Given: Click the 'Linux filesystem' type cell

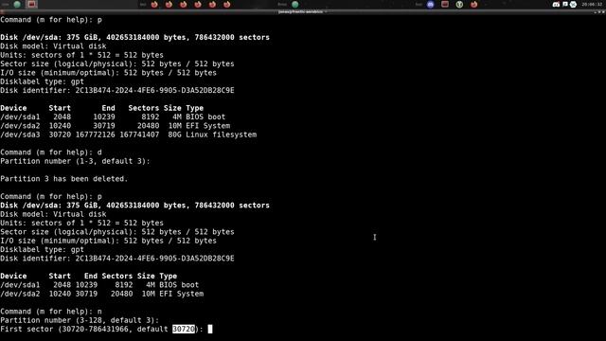Looking at the screenshot, I should [x=221, y=135].
